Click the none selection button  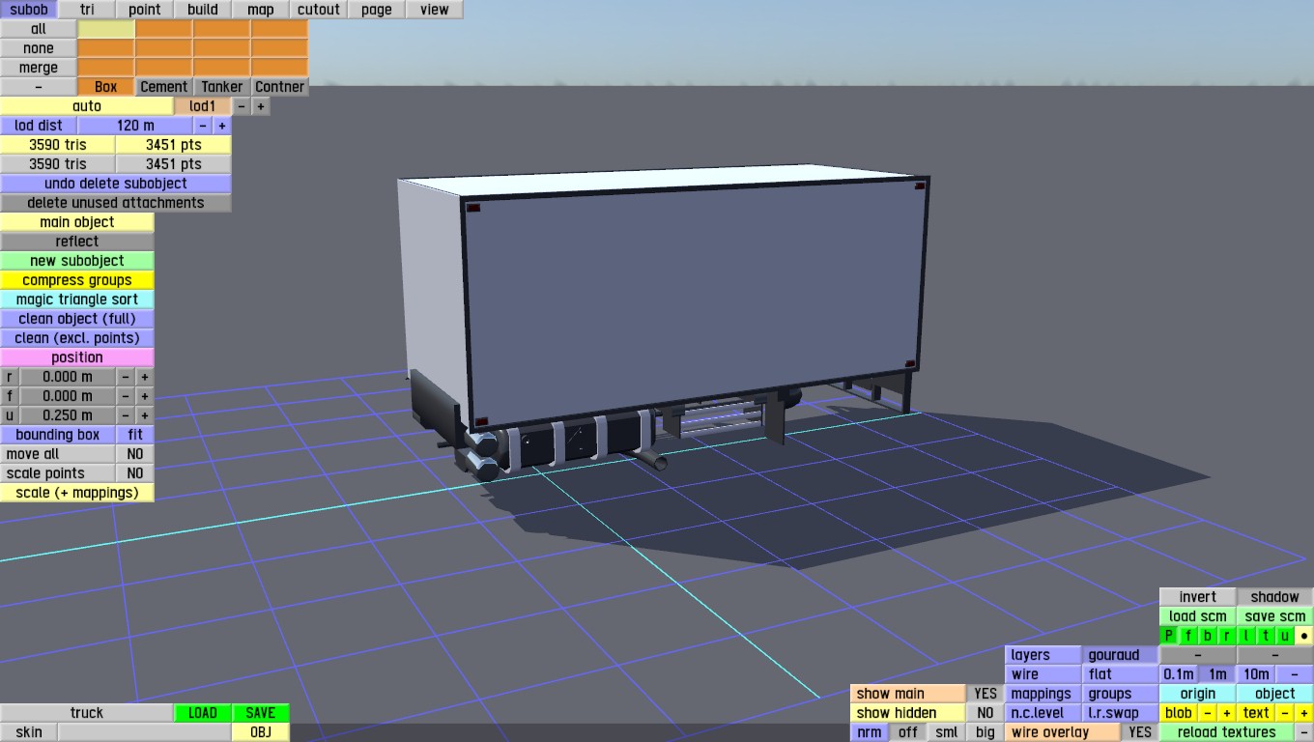(x=39, y=48)
